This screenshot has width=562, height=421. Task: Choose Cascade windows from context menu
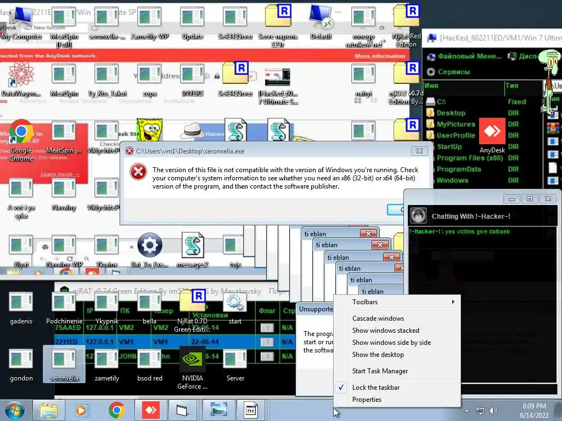point(397,318)
